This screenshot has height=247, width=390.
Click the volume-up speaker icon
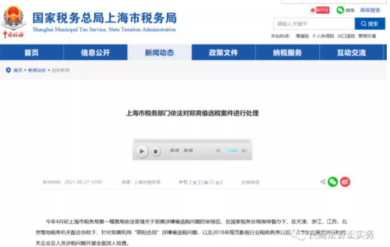coord(244,151)
